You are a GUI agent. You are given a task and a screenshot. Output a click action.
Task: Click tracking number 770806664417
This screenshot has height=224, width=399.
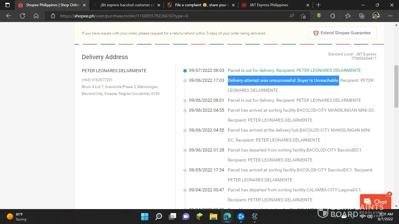[364, 58]
